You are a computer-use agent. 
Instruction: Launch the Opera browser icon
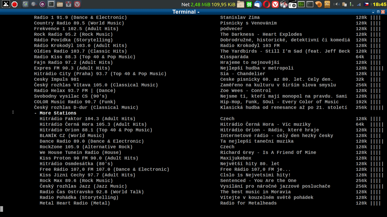(266, 4)
